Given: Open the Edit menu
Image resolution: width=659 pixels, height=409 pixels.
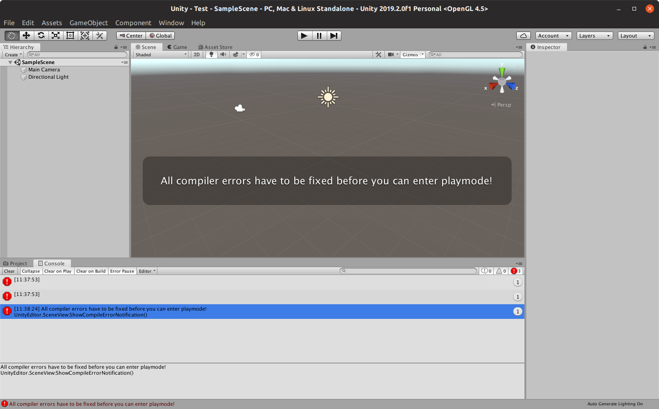Looking at the screenshot, I should pyautogui.click(x=28, y=23).
